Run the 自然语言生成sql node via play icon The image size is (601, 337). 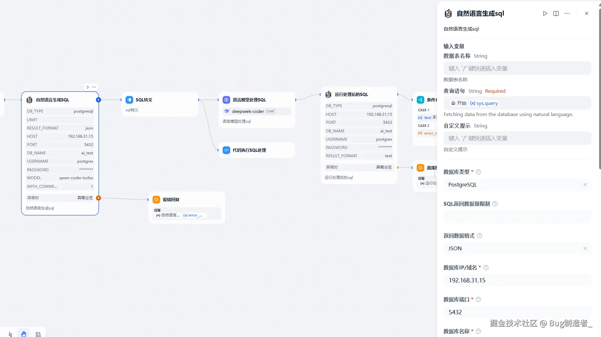545,13
